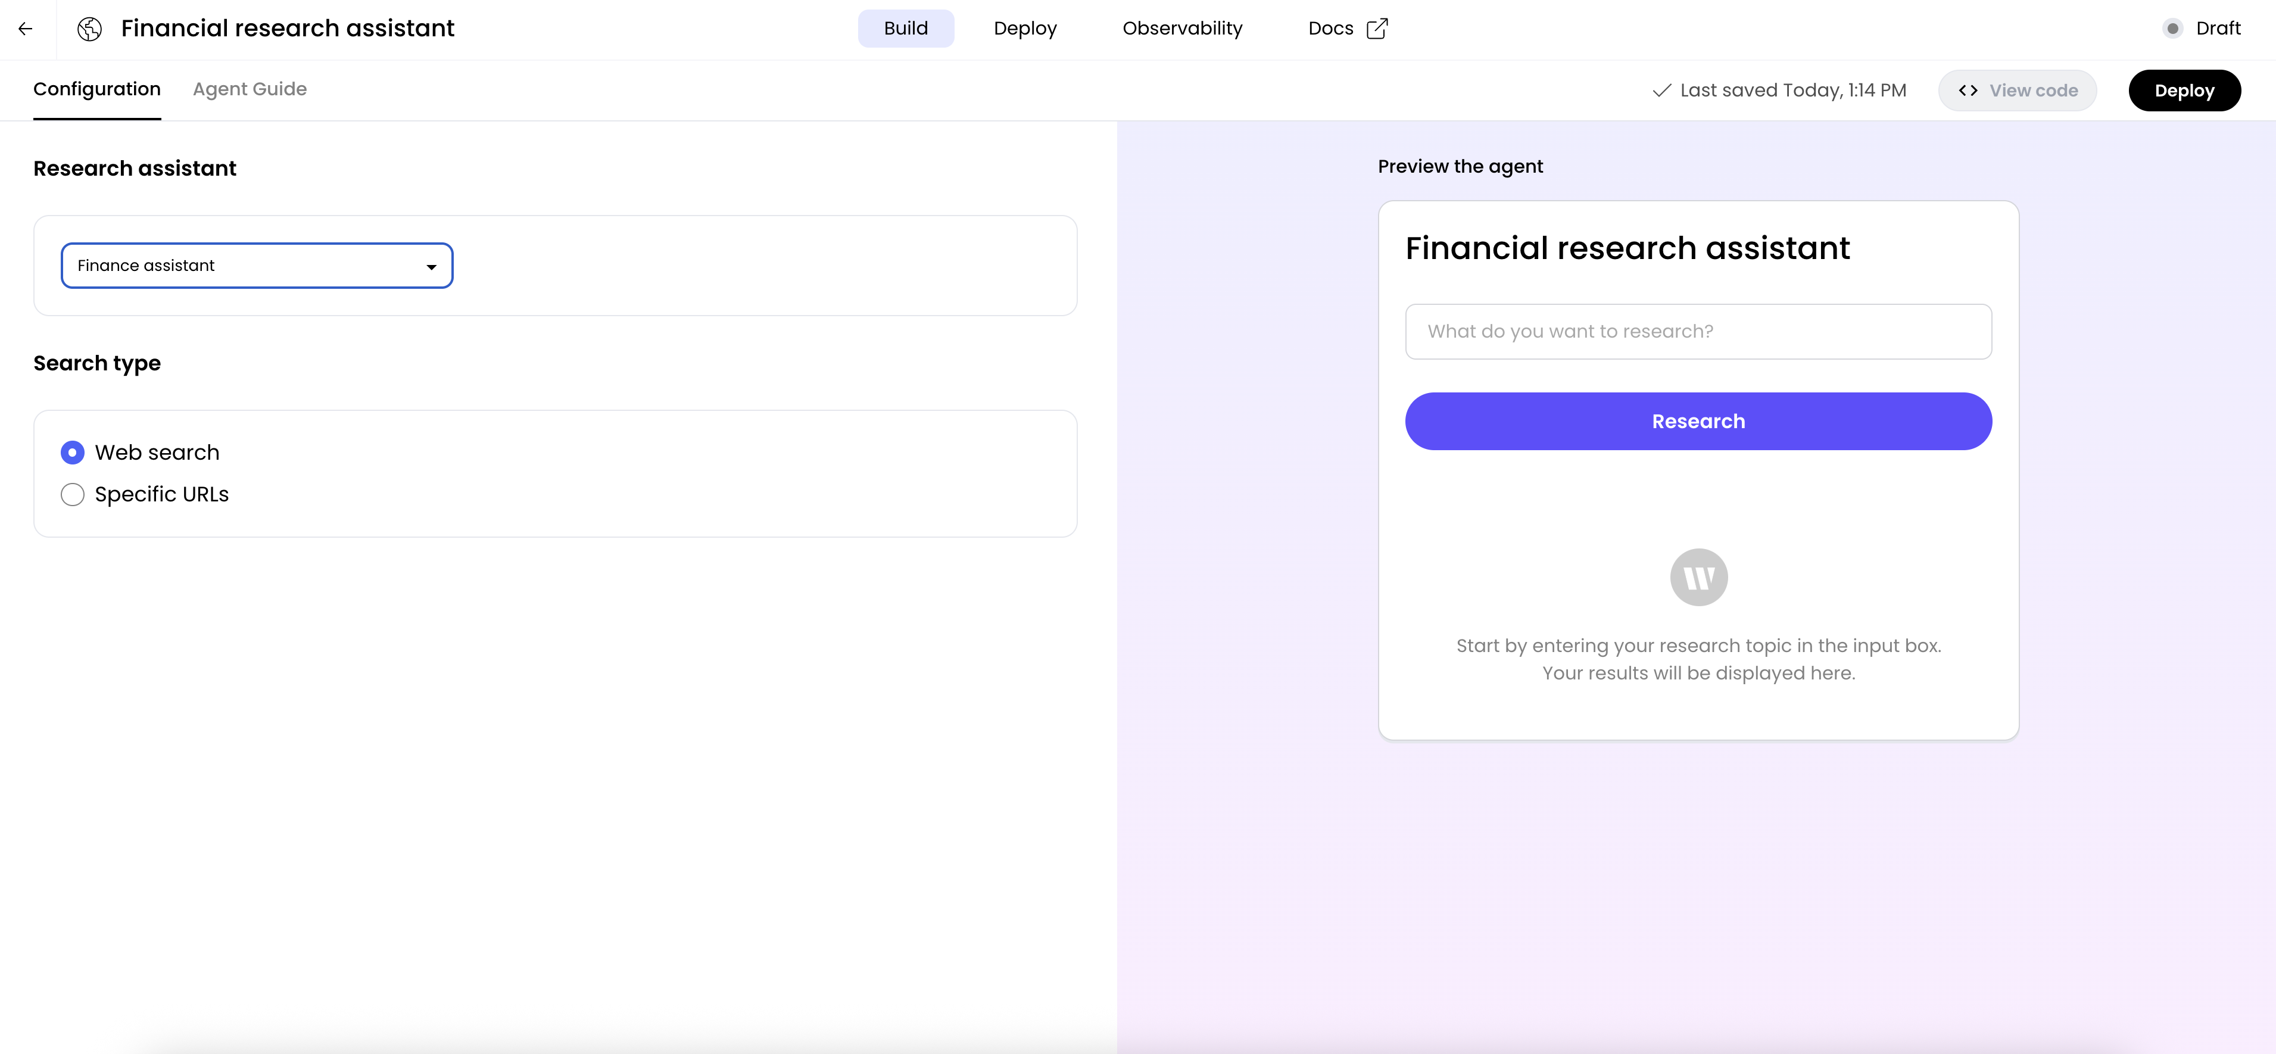Switch to the Agent Guide sub-tab
Image resolution: width=2276 pixels, height=1054 pixels.
coord(250,89)
